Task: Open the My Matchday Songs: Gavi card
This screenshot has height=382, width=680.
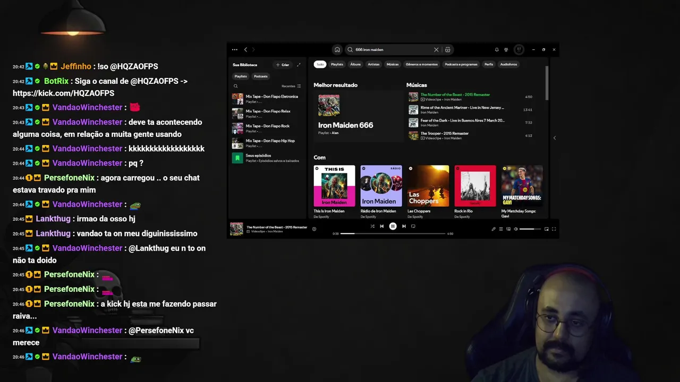Action: point(522,192)
